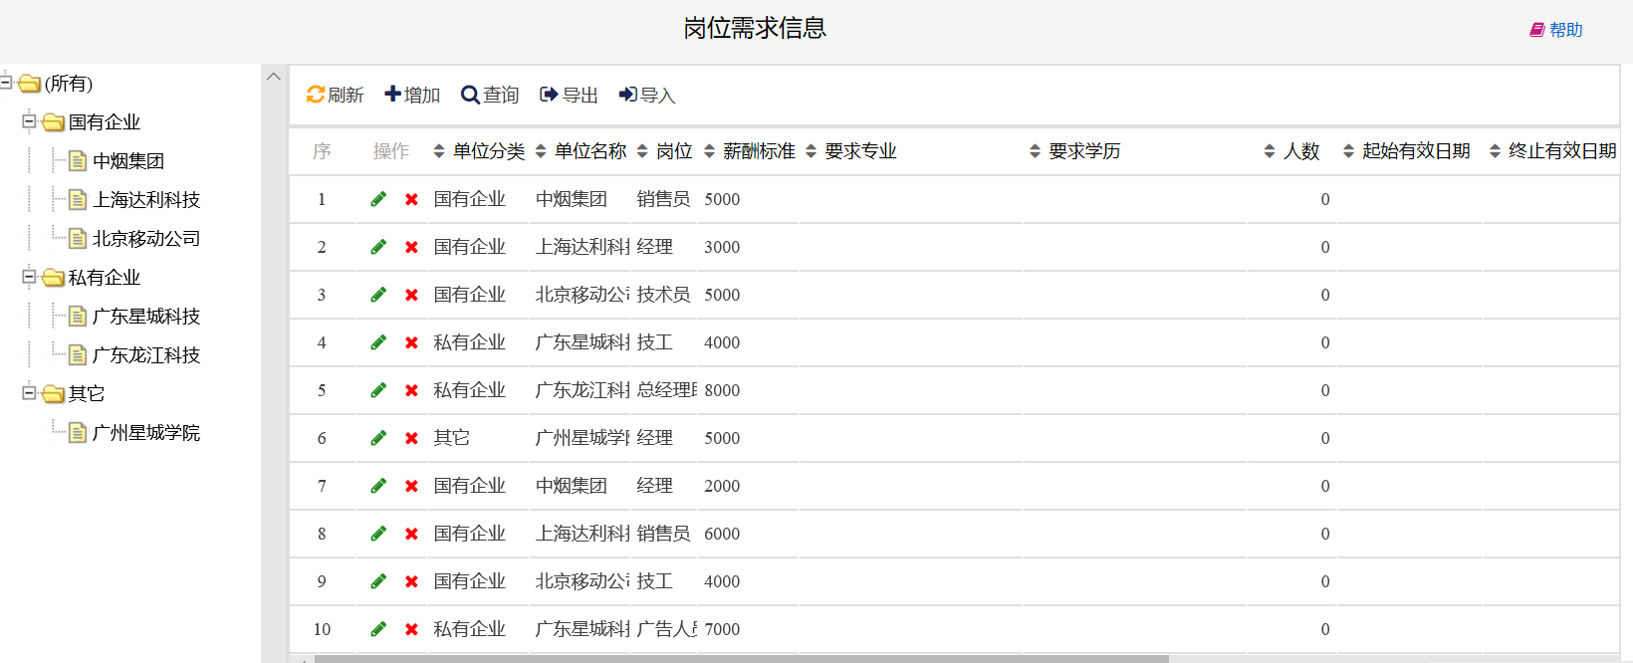Delete row 5 with the red X
Viewport: 1633px width, 663px height.
tap(411, 391)
